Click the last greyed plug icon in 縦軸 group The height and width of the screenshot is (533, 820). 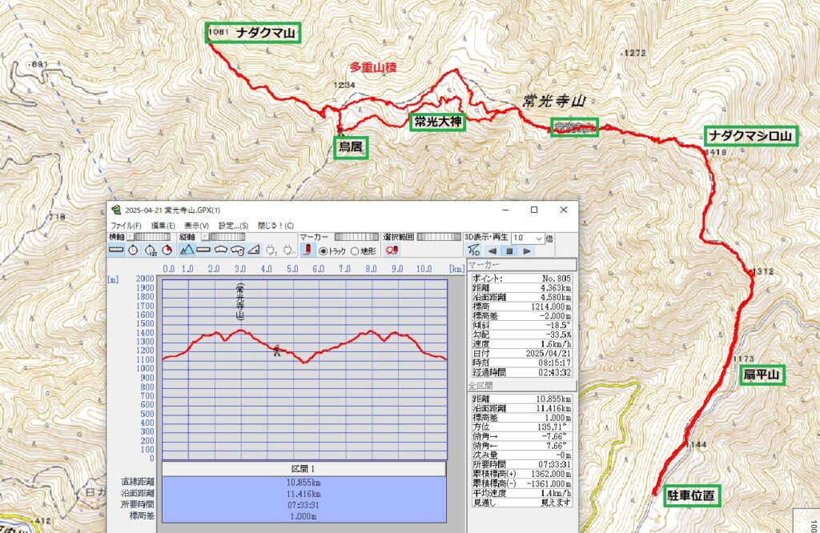coord(288,250)
